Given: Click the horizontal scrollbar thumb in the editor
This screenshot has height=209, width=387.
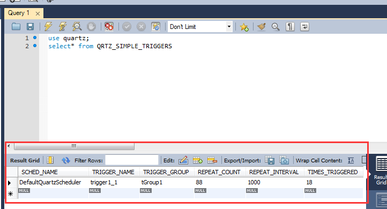Looking at the screenshot, I should [74, 146].
